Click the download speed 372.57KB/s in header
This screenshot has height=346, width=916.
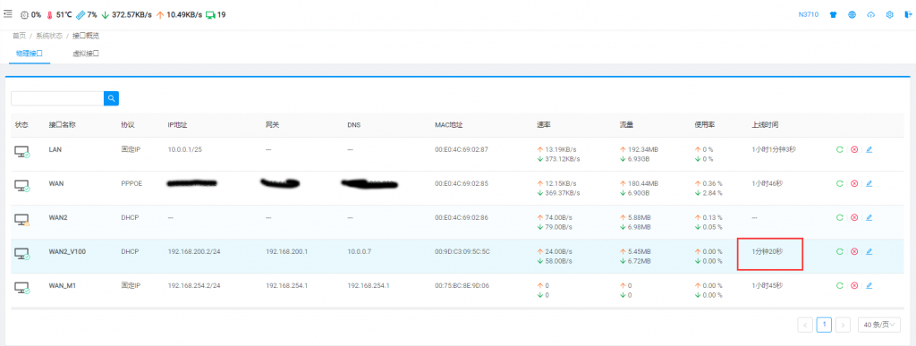pyautogui.click(x=131, y=14)
